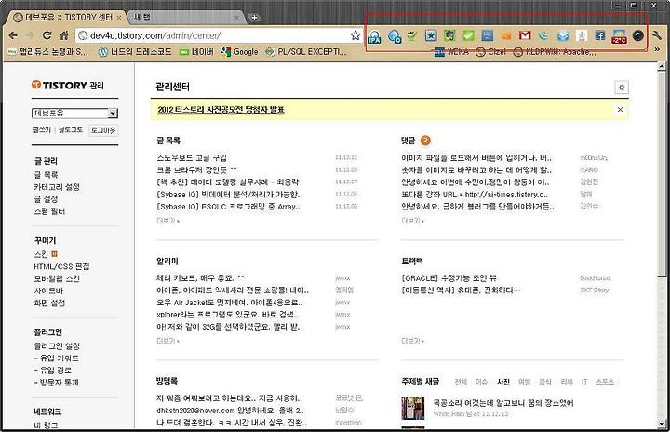Open 스팸 필터 in sidebar
This screenshot has width=670, height=432.
pyautogui.click(x=49, y=211)
